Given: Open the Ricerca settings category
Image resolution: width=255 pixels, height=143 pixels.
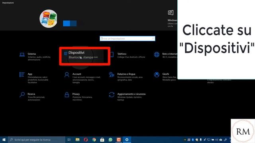Looking at the screenshot, I should pyautogui.click(x=32, y=97).
